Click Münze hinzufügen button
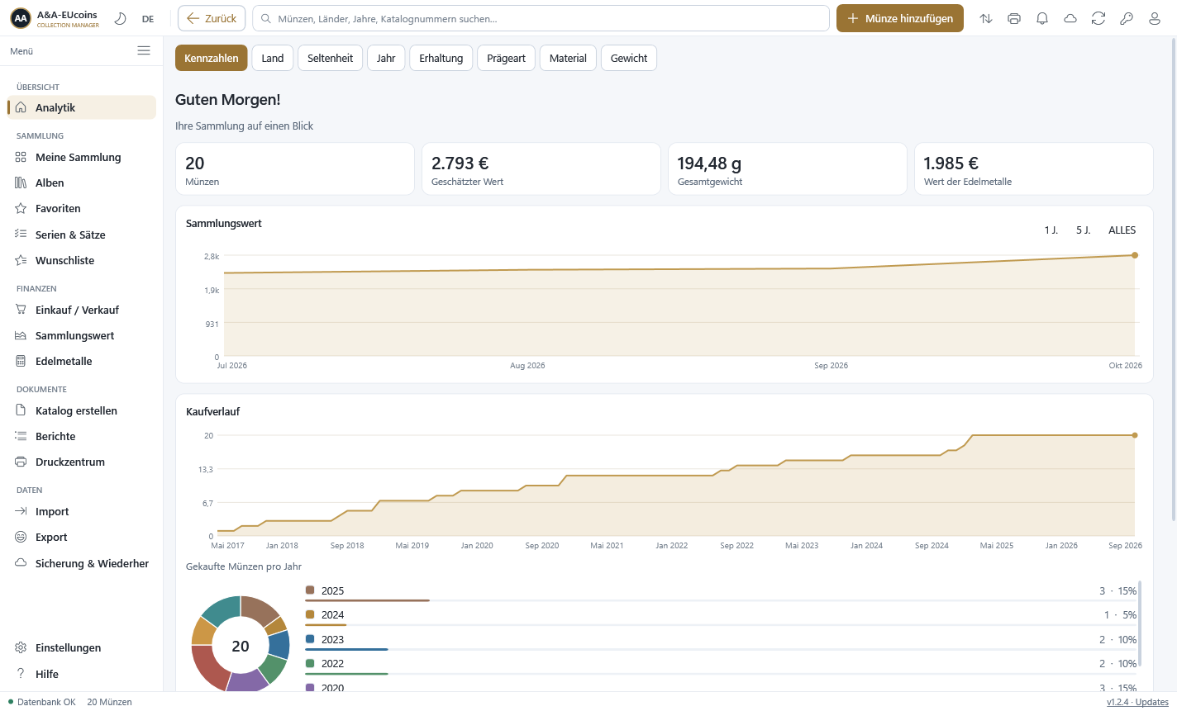 tap(899, 18)
